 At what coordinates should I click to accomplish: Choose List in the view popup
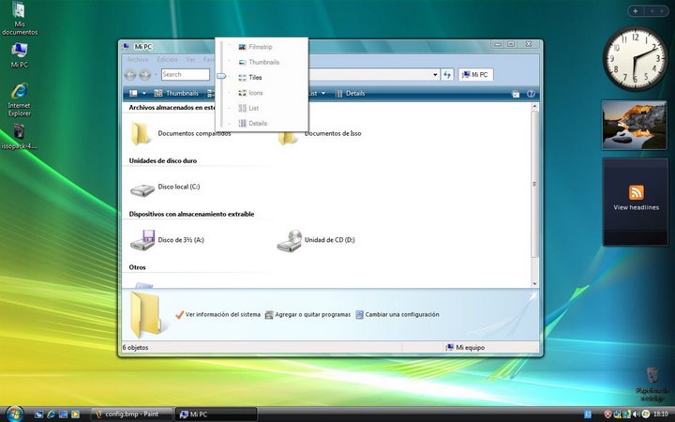coord(248,108)
